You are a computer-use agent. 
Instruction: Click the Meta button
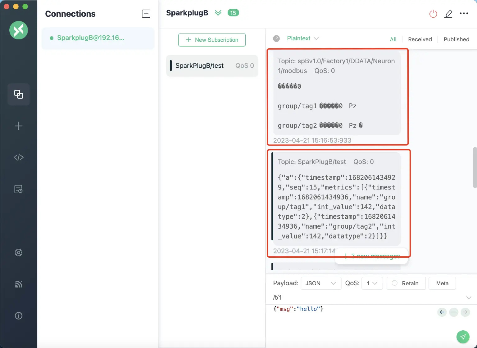coord(442,283)
